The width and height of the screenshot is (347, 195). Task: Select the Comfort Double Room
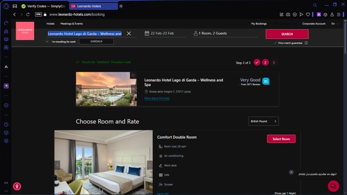[281, 139]
